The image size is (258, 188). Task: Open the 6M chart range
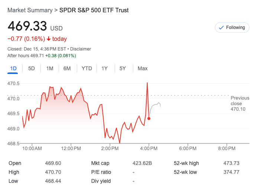point(67,68)
